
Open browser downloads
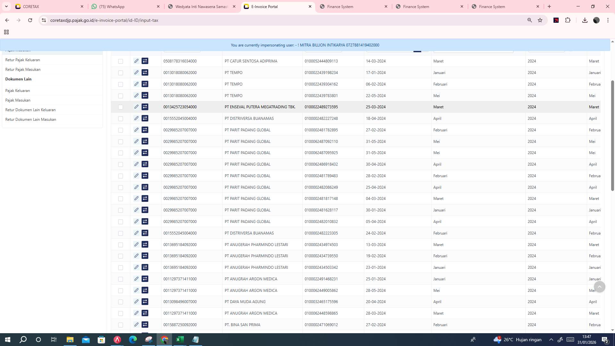585,20
